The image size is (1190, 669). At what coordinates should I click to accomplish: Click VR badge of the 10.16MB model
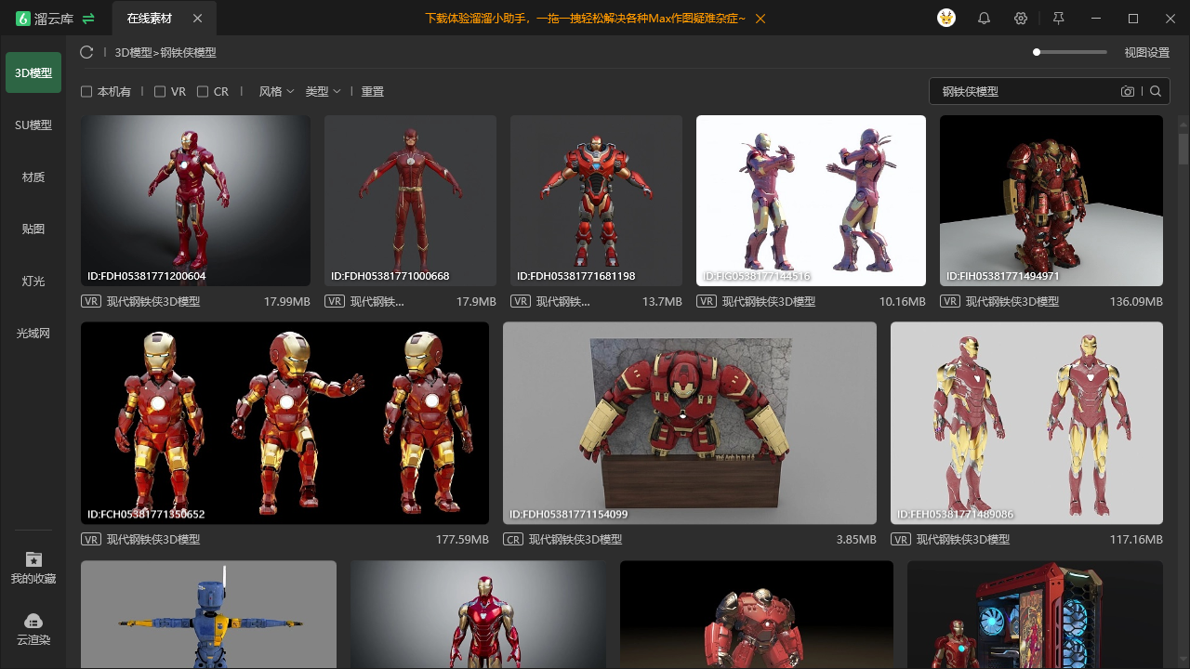(x=707, y=301)
